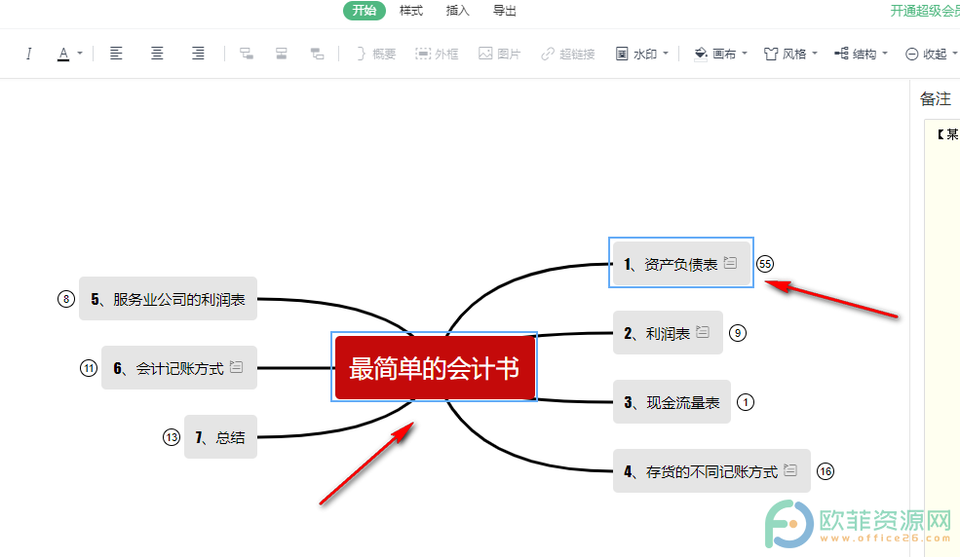Insert a child topic icon

click(x=247, y=54)
